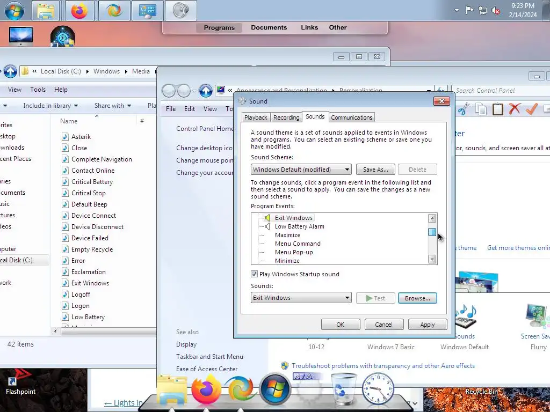Click the Save As... button

click(x=375, y=170)
